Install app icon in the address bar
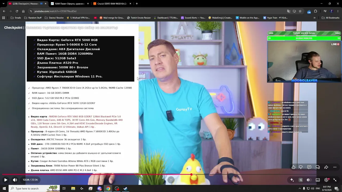 [x=294, y=11]
